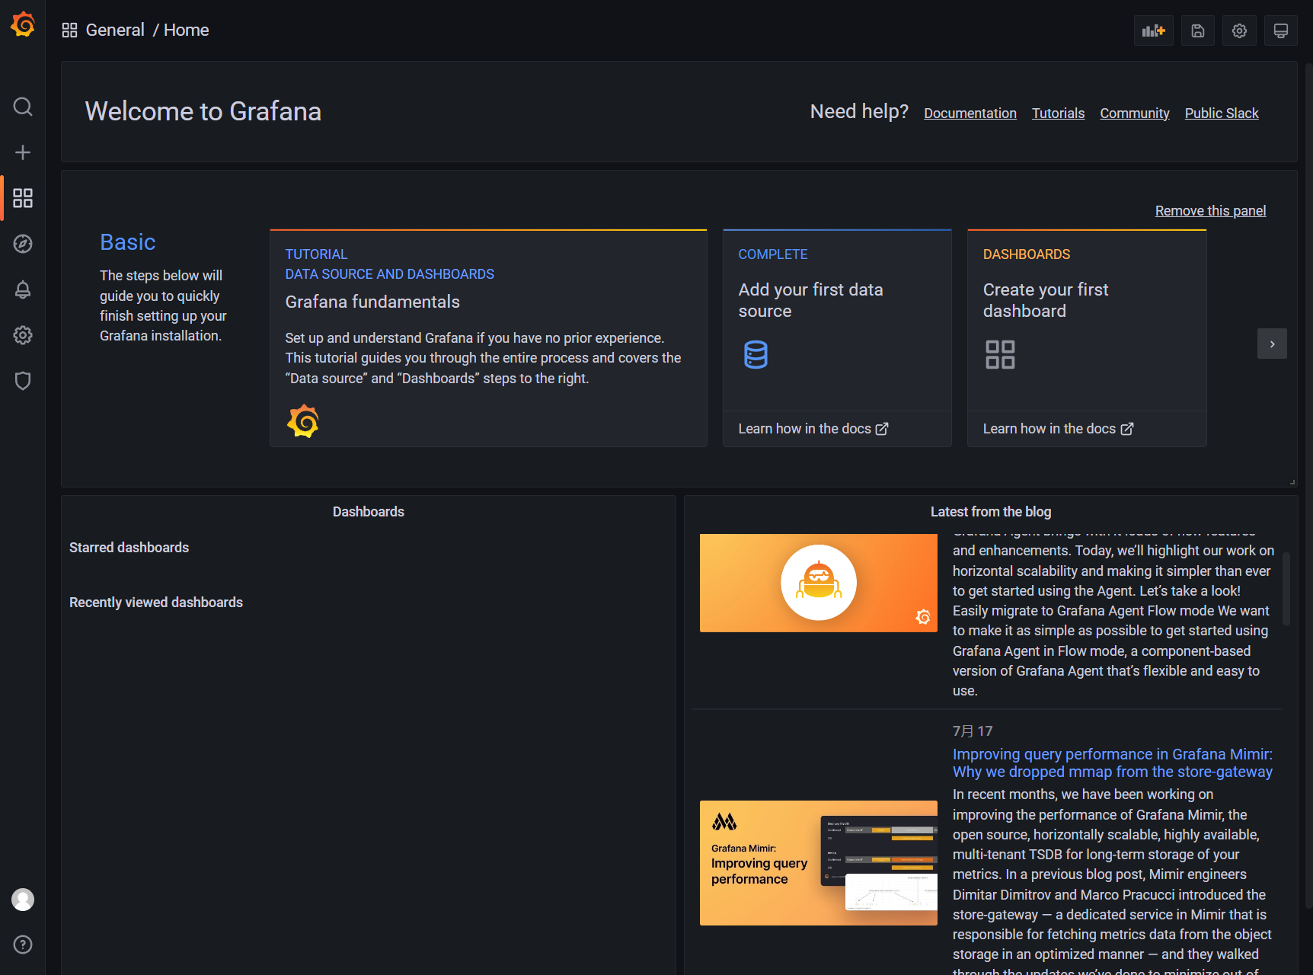This screenshot has height=975, width=1313.
Task: Click the next arrow in setup steps
Action: point(1272,344)
